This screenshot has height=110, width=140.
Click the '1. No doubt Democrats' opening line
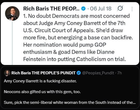click(x=76, y=16)
